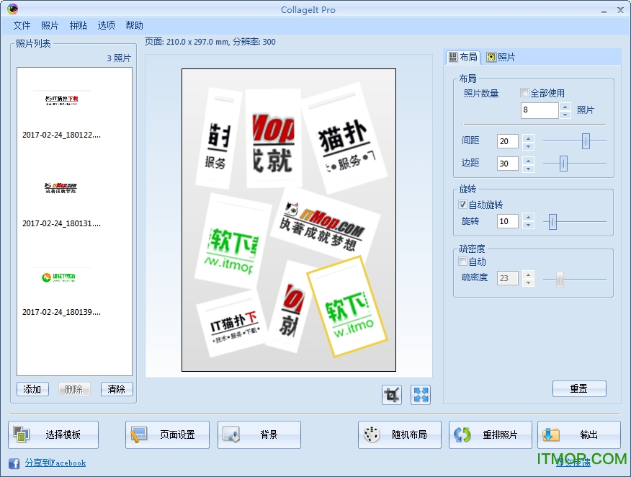Click the 页面设置 pencil icon

[140, 434]
